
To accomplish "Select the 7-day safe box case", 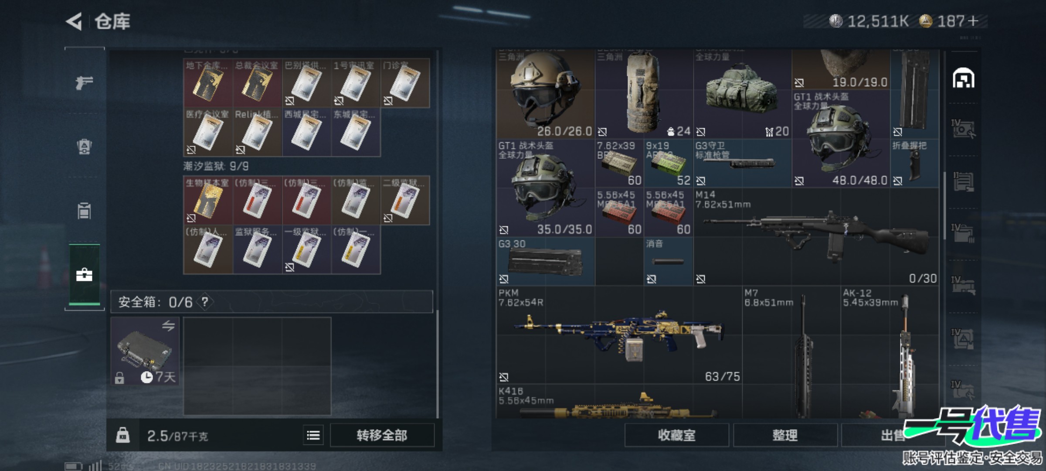I will tap(145, 352).
